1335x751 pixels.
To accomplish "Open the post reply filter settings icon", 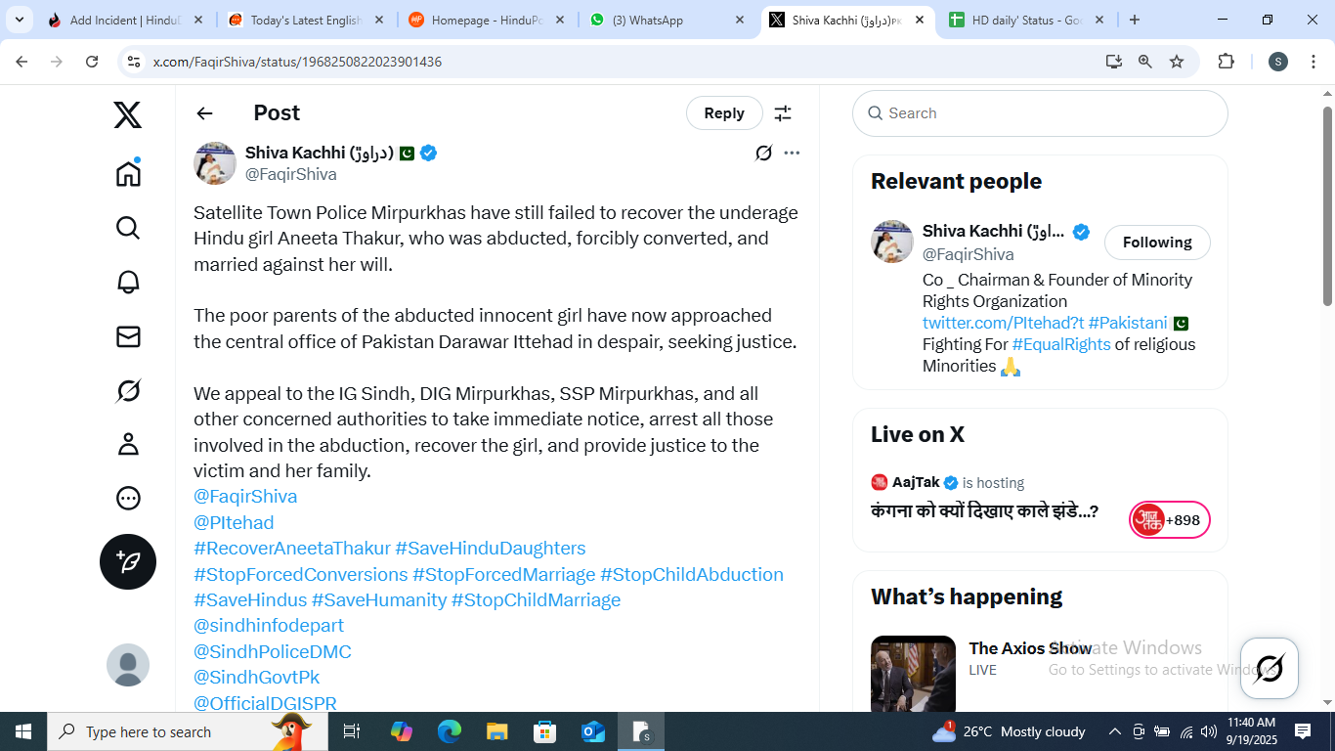I will click(783, 113).
